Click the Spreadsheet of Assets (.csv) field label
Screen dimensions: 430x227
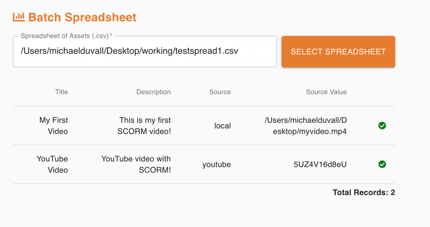(66, 36)
